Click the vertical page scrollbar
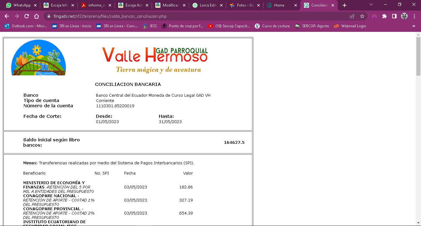Image resolution: width=421 pixels, height=226 pixels. tap(418, 124)
